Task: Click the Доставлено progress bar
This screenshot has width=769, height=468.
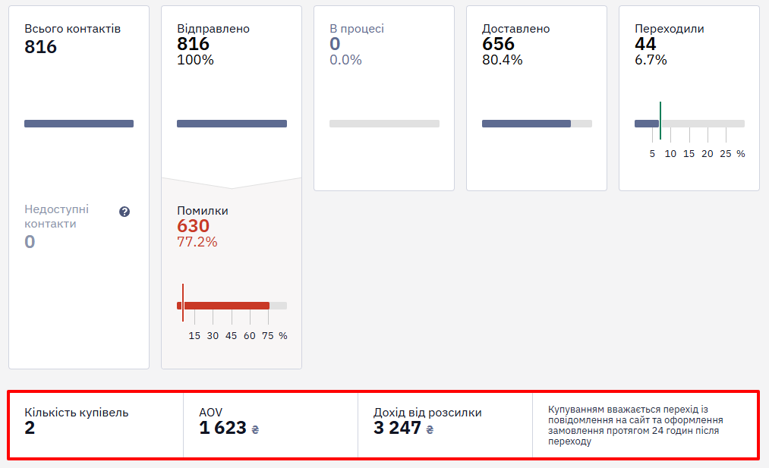Action: click(537, 124)
